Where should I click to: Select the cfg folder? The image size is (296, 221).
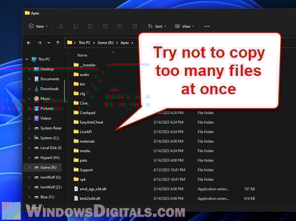[79, 94]
